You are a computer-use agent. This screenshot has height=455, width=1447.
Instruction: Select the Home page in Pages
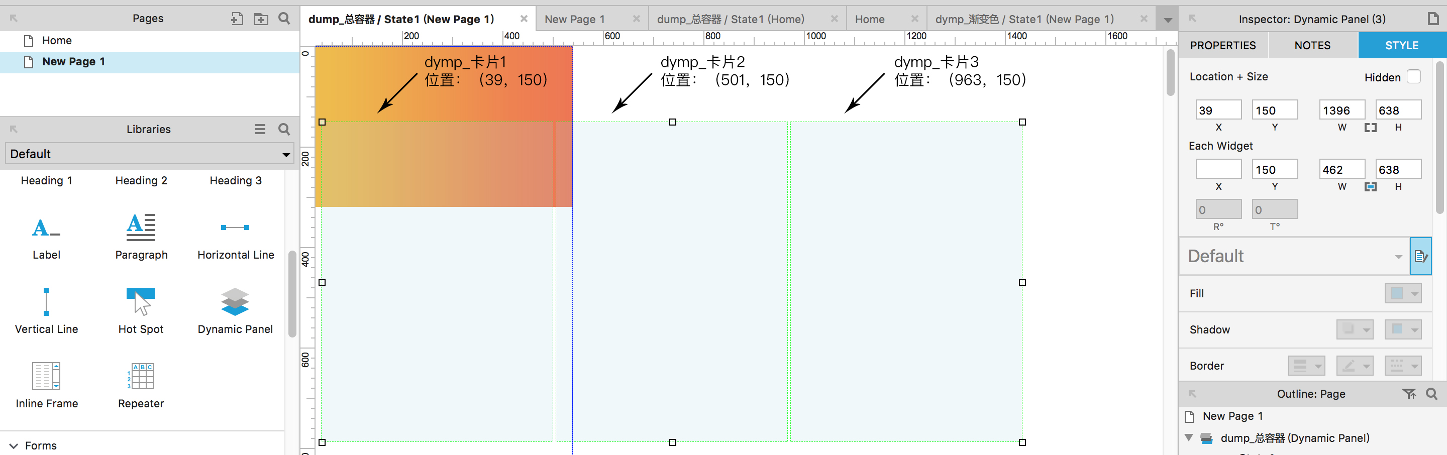pos(149,41)
